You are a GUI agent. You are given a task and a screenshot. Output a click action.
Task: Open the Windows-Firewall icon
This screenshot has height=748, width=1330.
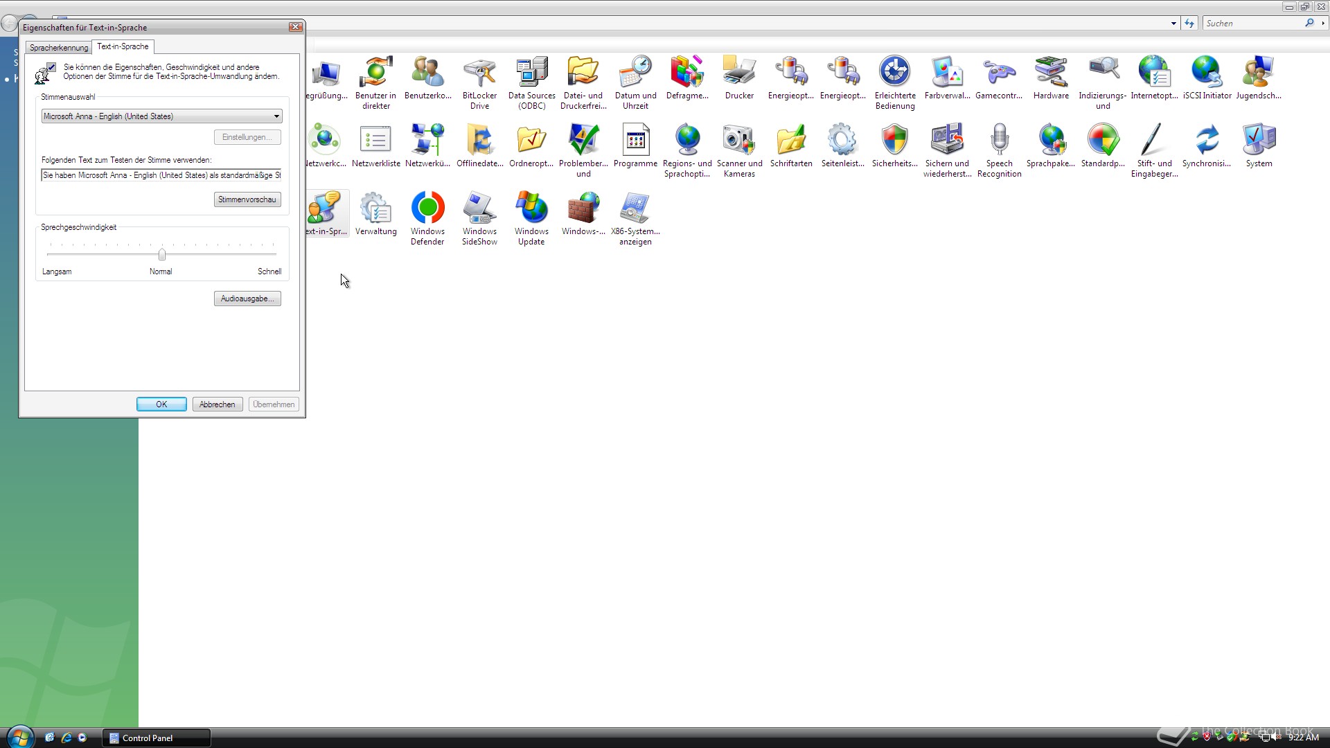[583, 213]
